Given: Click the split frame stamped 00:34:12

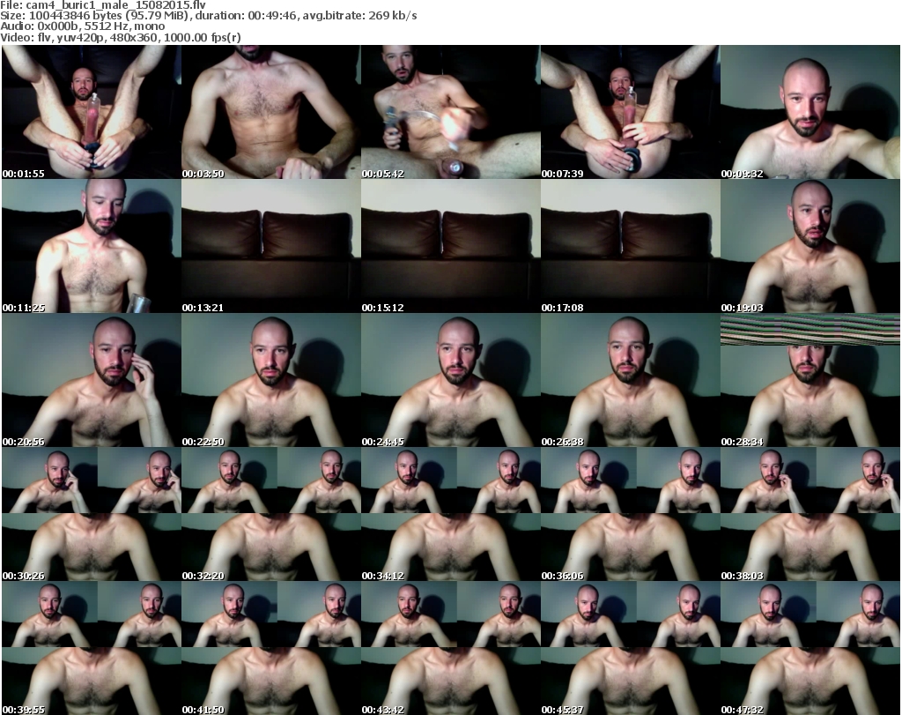Looking at the screenshot, I should [450, 514].
